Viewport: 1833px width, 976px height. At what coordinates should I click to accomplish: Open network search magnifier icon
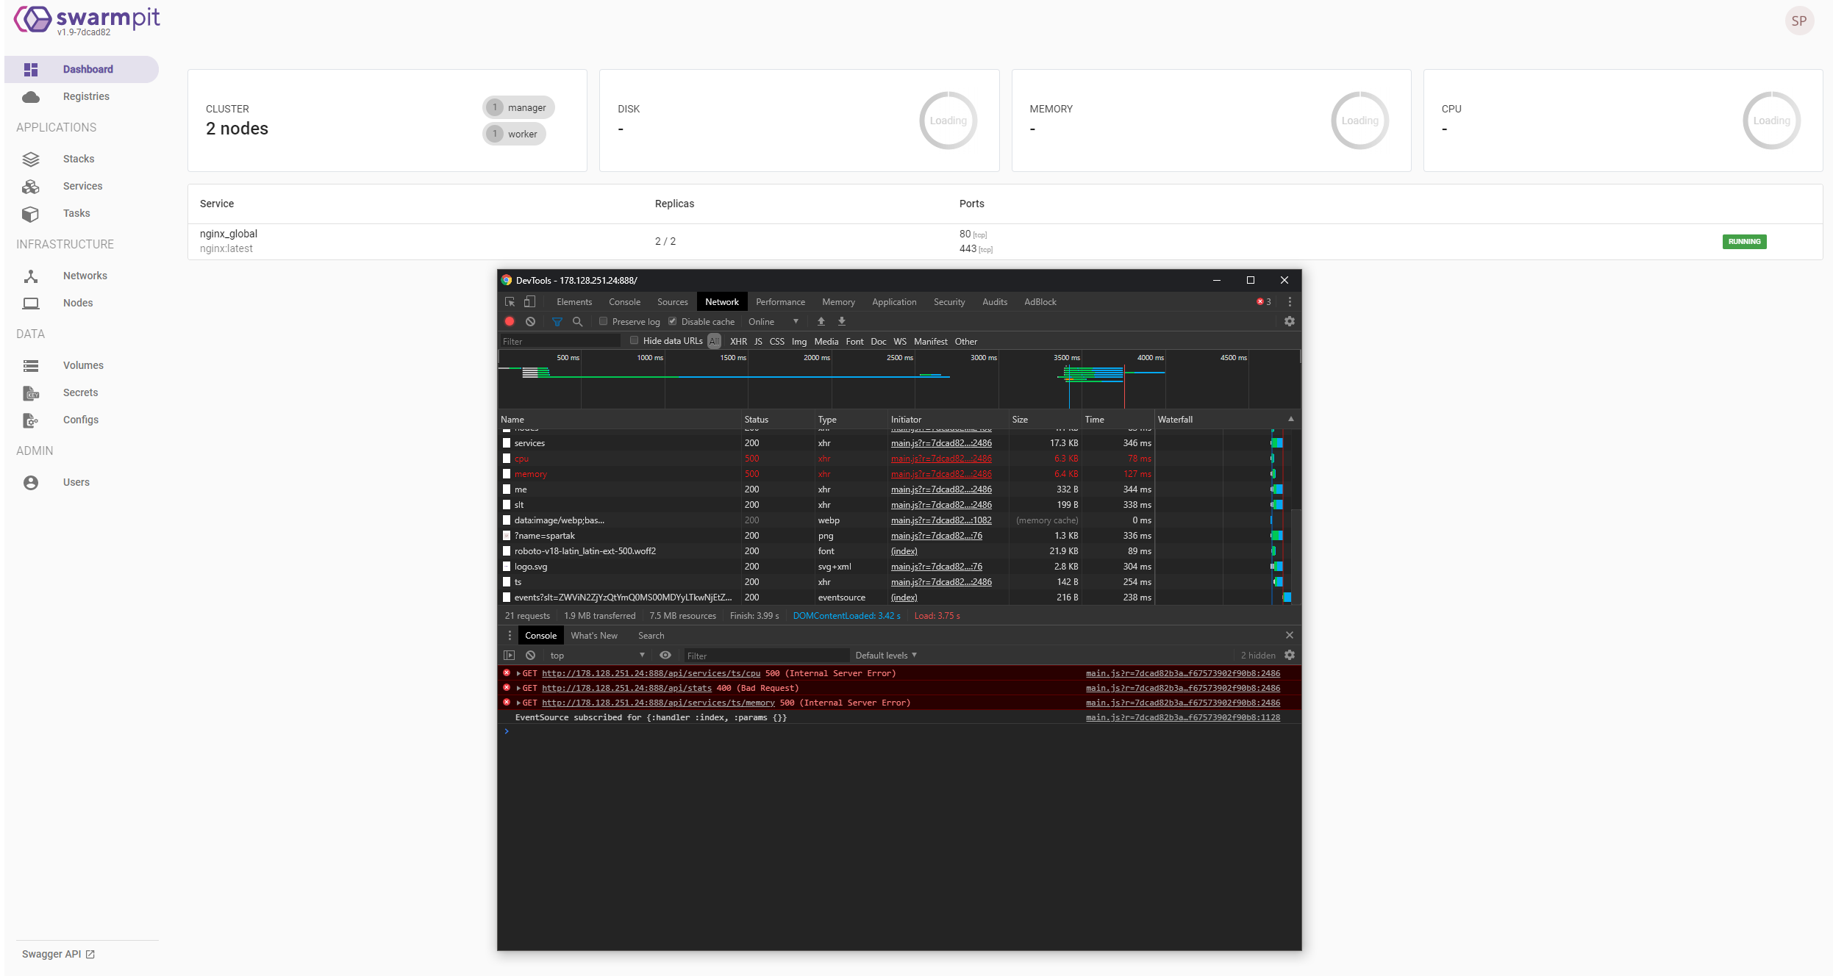pos(578,321)
